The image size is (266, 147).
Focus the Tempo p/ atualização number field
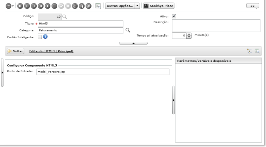pyautogui.click(x=179, y=36)
